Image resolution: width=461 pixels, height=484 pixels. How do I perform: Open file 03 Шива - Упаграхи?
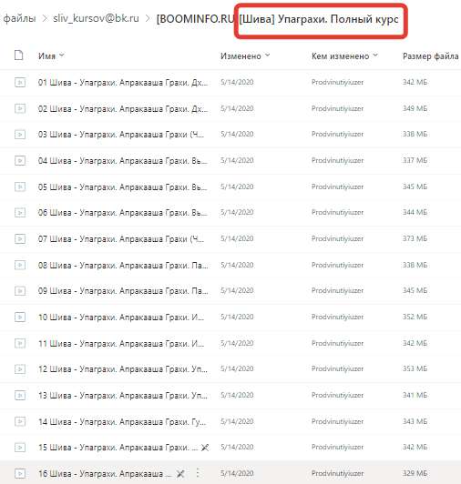[x=121, y=135]
